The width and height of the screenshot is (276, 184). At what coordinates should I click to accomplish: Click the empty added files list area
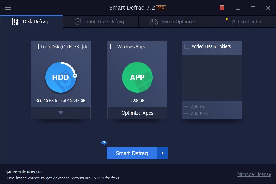(x=212, y=78)
